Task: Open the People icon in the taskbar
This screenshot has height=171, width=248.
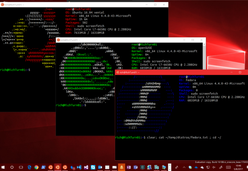Action: (177, 167)
